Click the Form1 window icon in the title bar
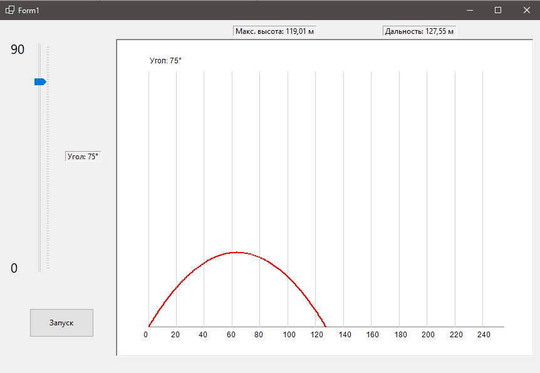Screen dimensions: 540x373 (10, 10)
